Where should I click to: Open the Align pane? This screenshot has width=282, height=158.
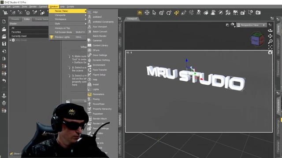102,12
